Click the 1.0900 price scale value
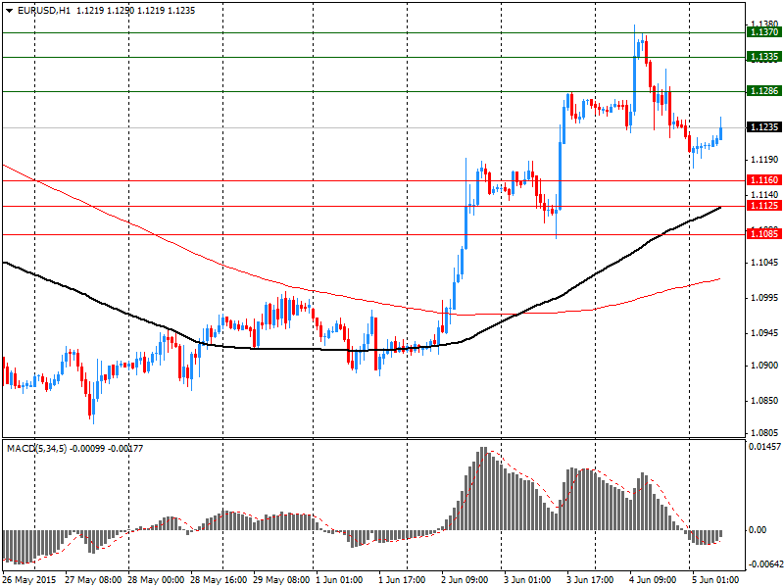This screenshot has width=784, height=588. point(765,366)
